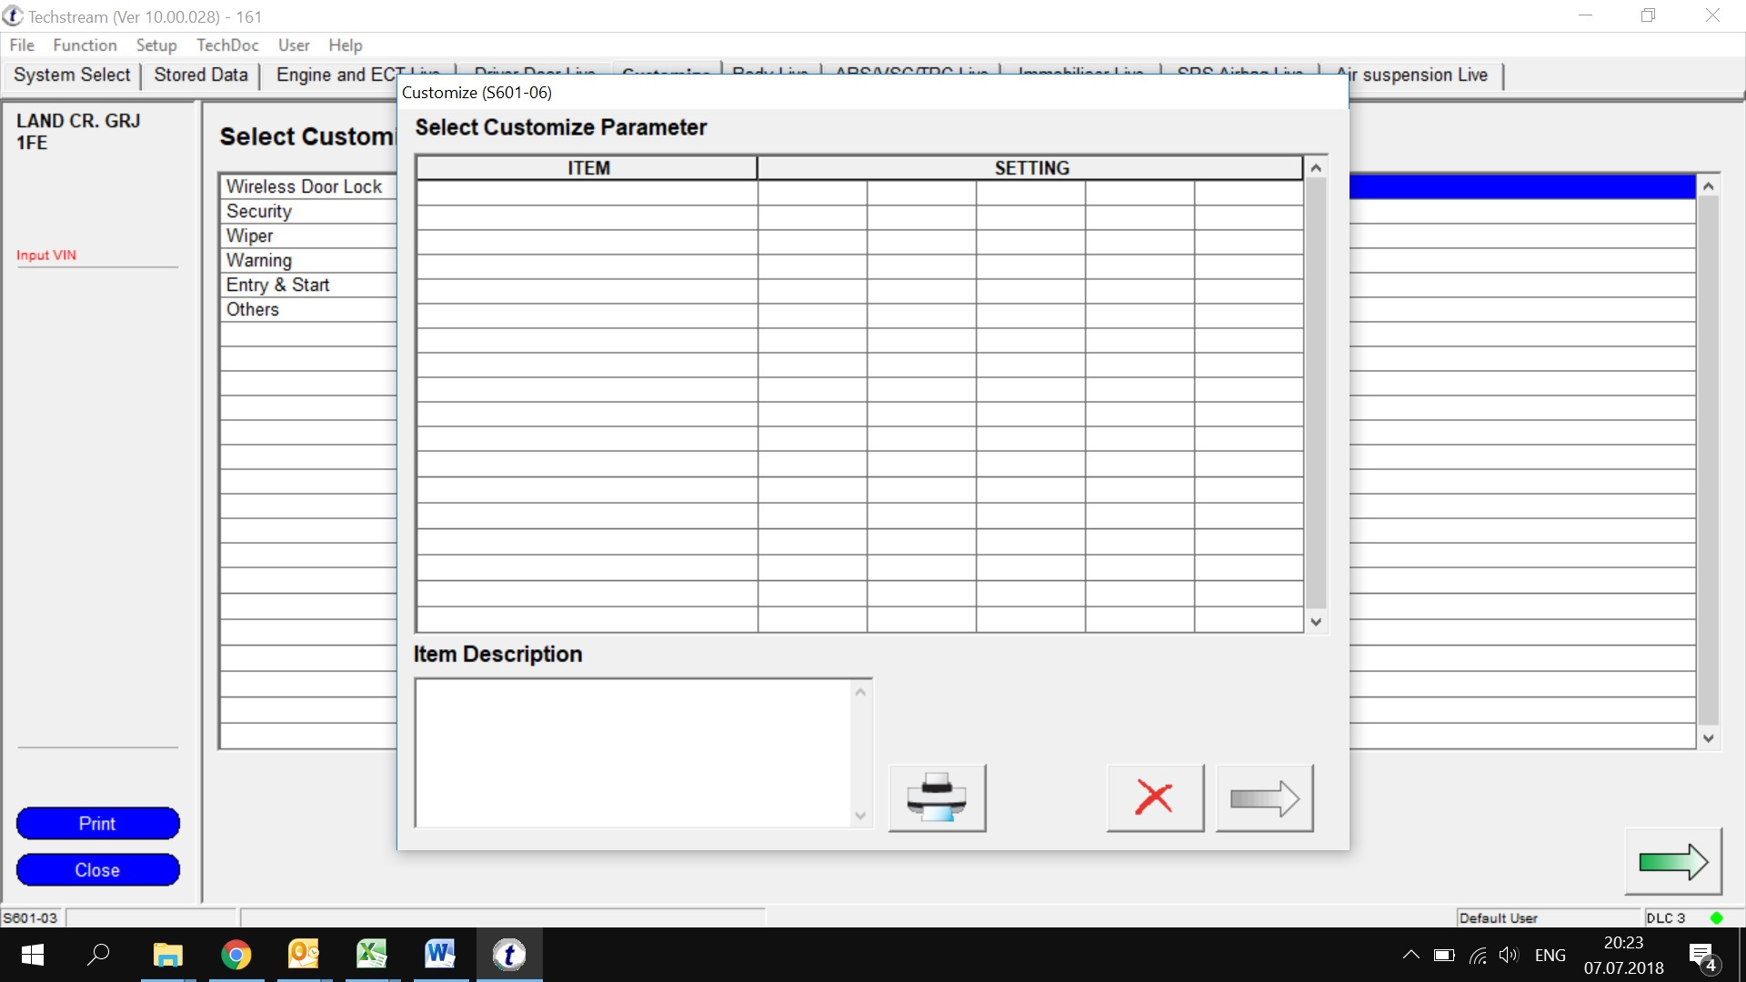Image resolution: width=1746 pixels, height=982 pixels.
Task: Select the Entry & Start category
Action: (278, 286)
